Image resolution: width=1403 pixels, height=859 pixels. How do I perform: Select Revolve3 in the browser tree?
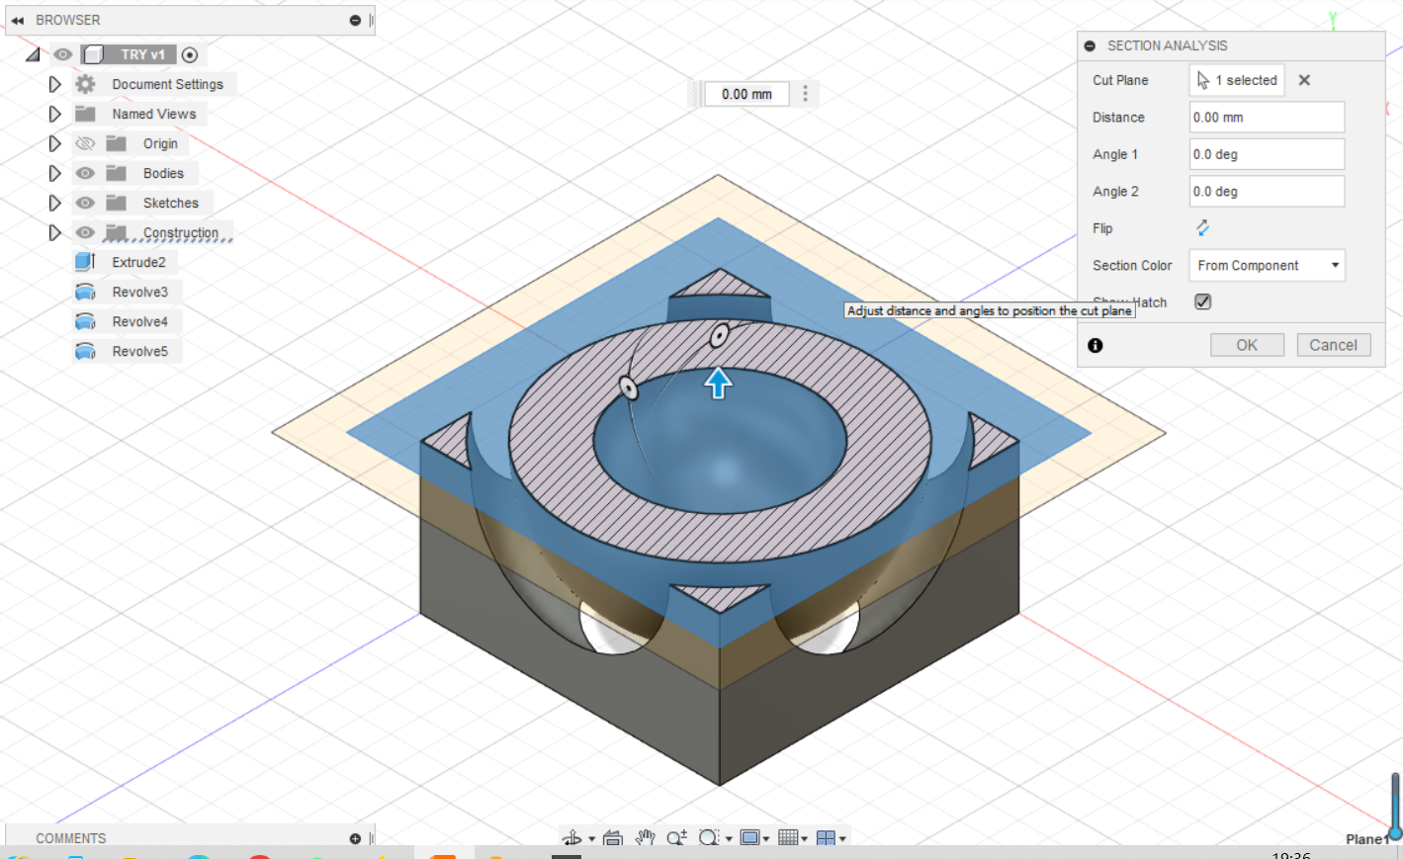[x=139, y=292]
